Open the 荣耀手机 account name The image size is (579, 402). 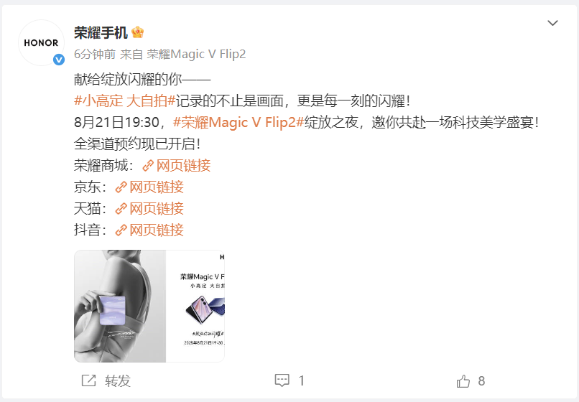coord(101,32)
